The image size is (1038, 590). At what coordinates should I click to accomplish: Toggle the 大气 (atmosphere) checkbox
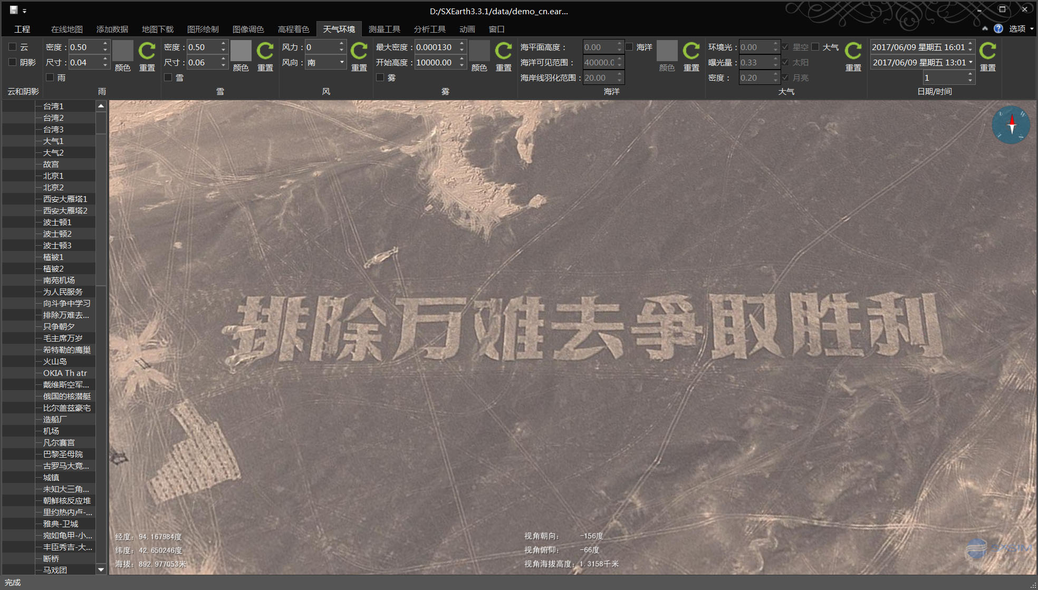815,47
